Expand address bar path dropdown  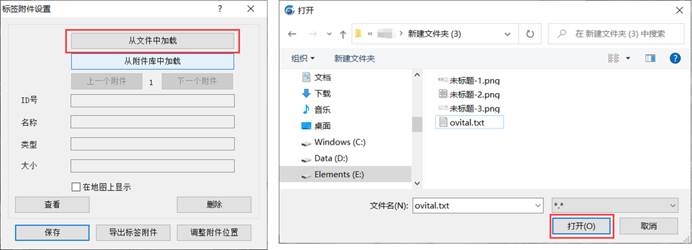[508, 34]
